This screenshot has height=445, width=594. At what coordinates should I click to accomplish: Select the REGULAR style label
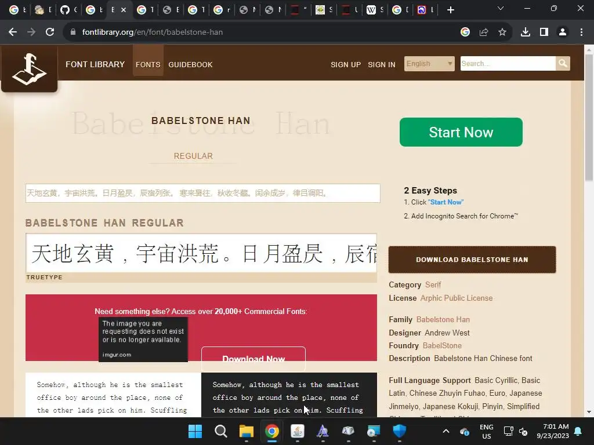pos(193,156)
